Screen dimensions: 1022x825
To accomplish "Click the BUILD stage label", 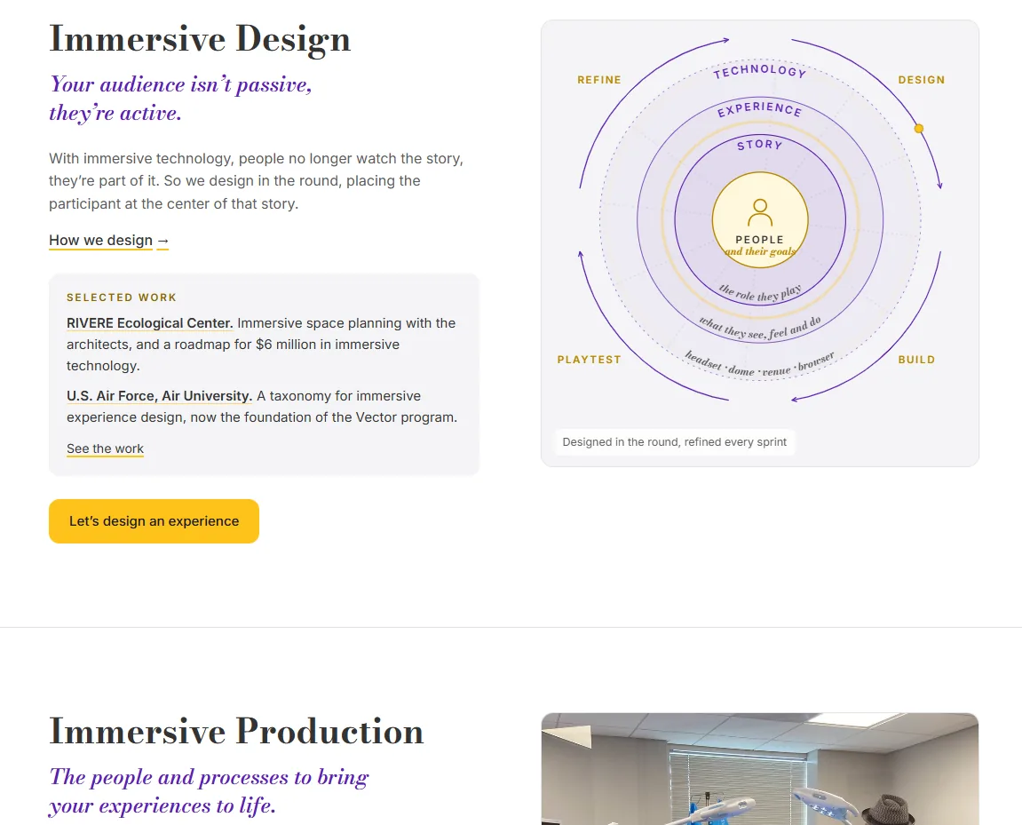I will 916,360.
